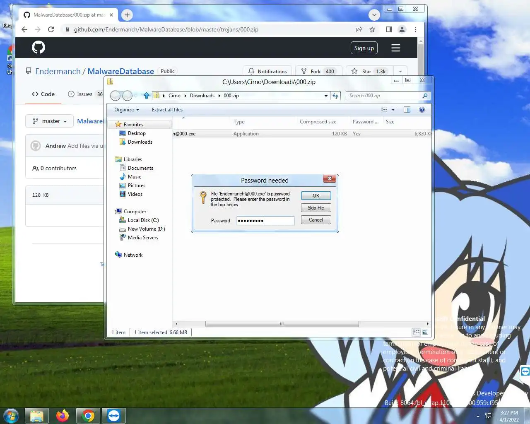Open Pictures library

point(136,185)
